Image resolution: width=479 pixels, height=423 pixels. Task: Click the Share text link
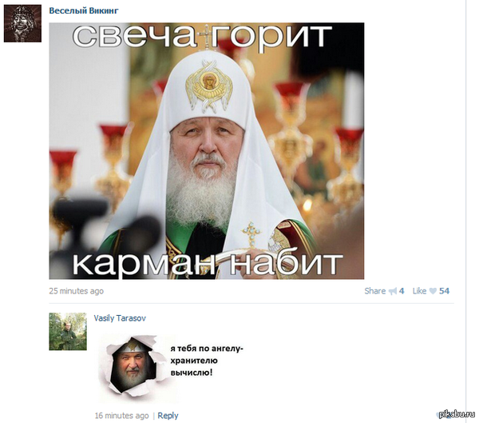click(375, 291)
